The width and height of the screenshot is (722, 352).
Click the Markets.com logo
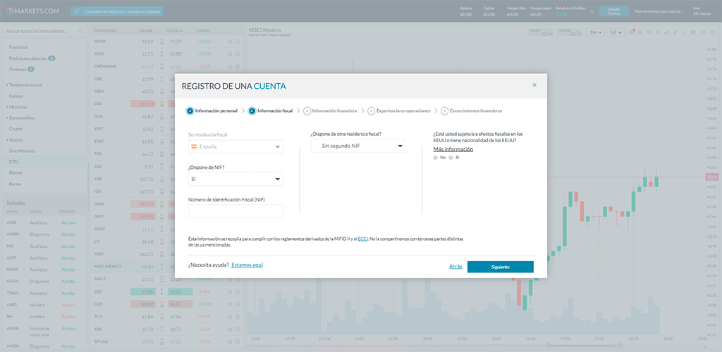(x=32, y=11)
